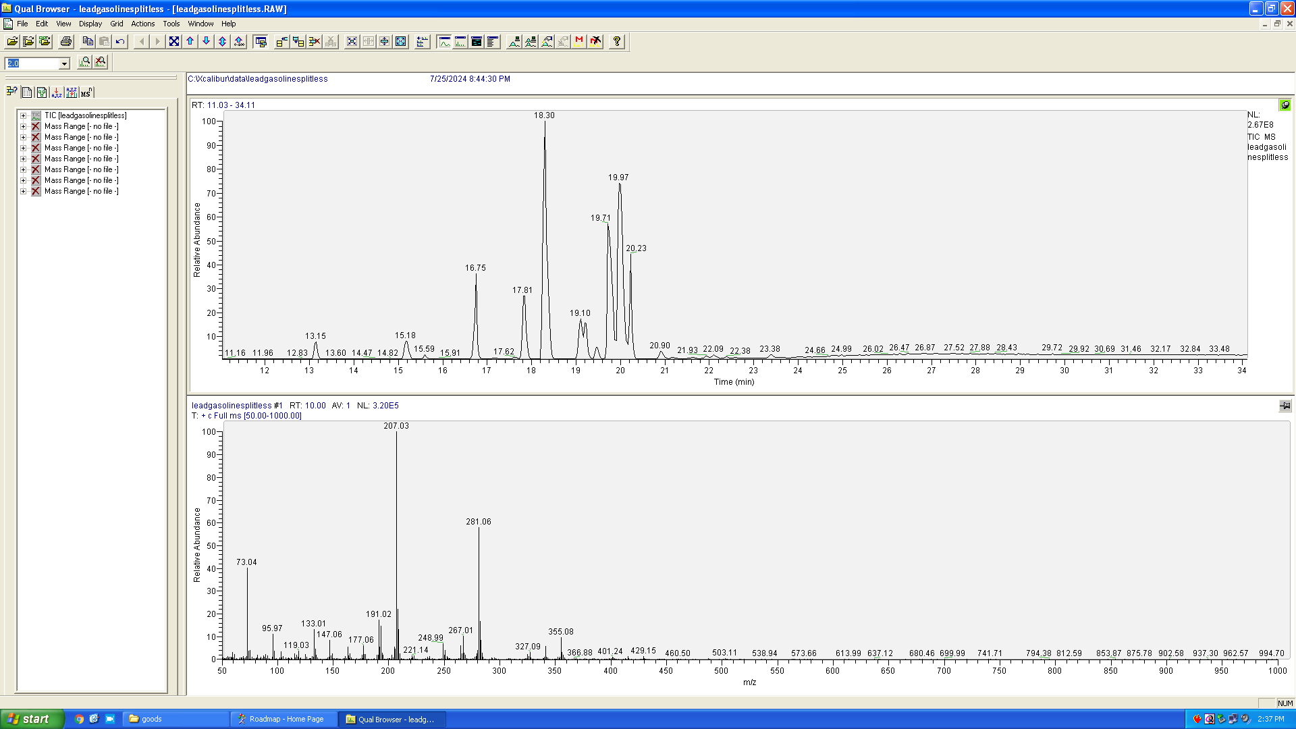Viewport: 1296px width, 729px height.
Task: Click the file path C:\Xcalibur\data\leadgasolinesplitless
Action: pos(258,79)
